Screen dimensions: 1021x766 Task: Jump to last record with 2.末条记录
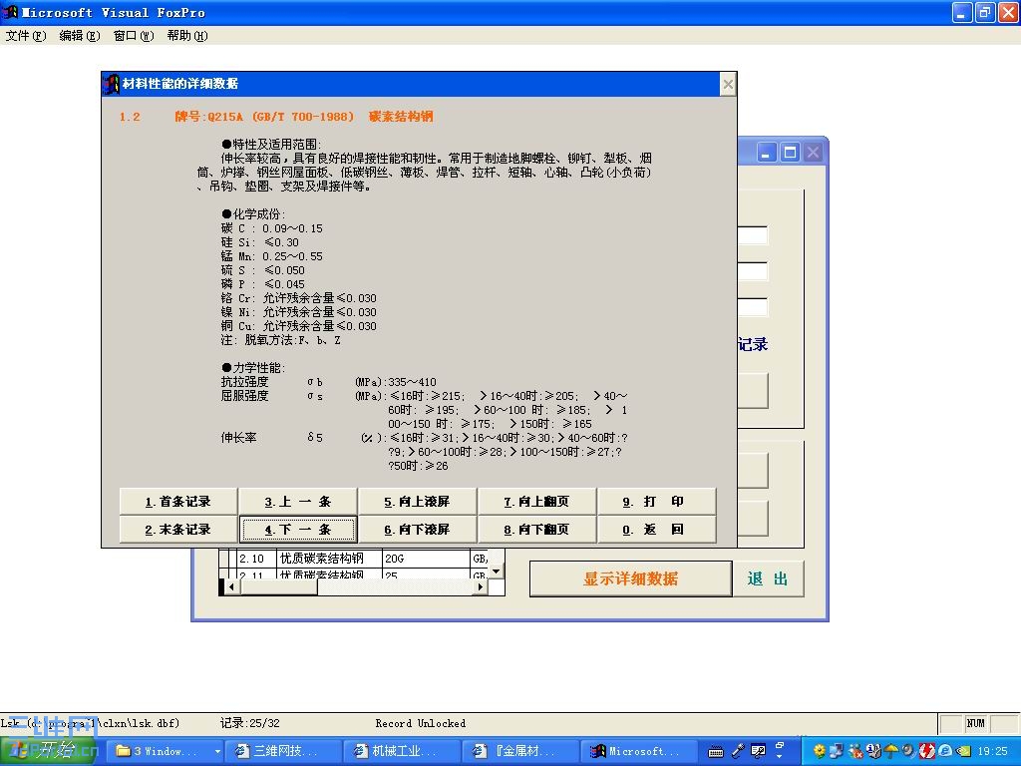pyautogui.click(x=178, y=530)
